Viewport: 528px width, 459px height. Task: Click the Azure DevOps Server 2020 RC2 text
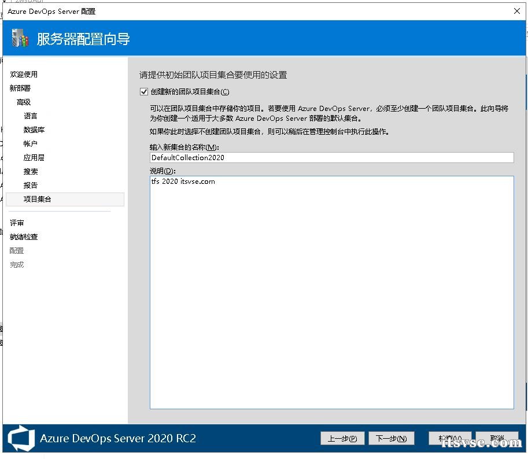point(118,438)
